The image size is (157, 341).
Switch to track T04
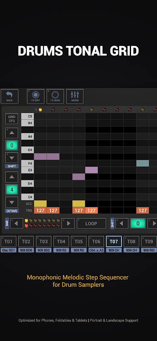click(61, 241)
